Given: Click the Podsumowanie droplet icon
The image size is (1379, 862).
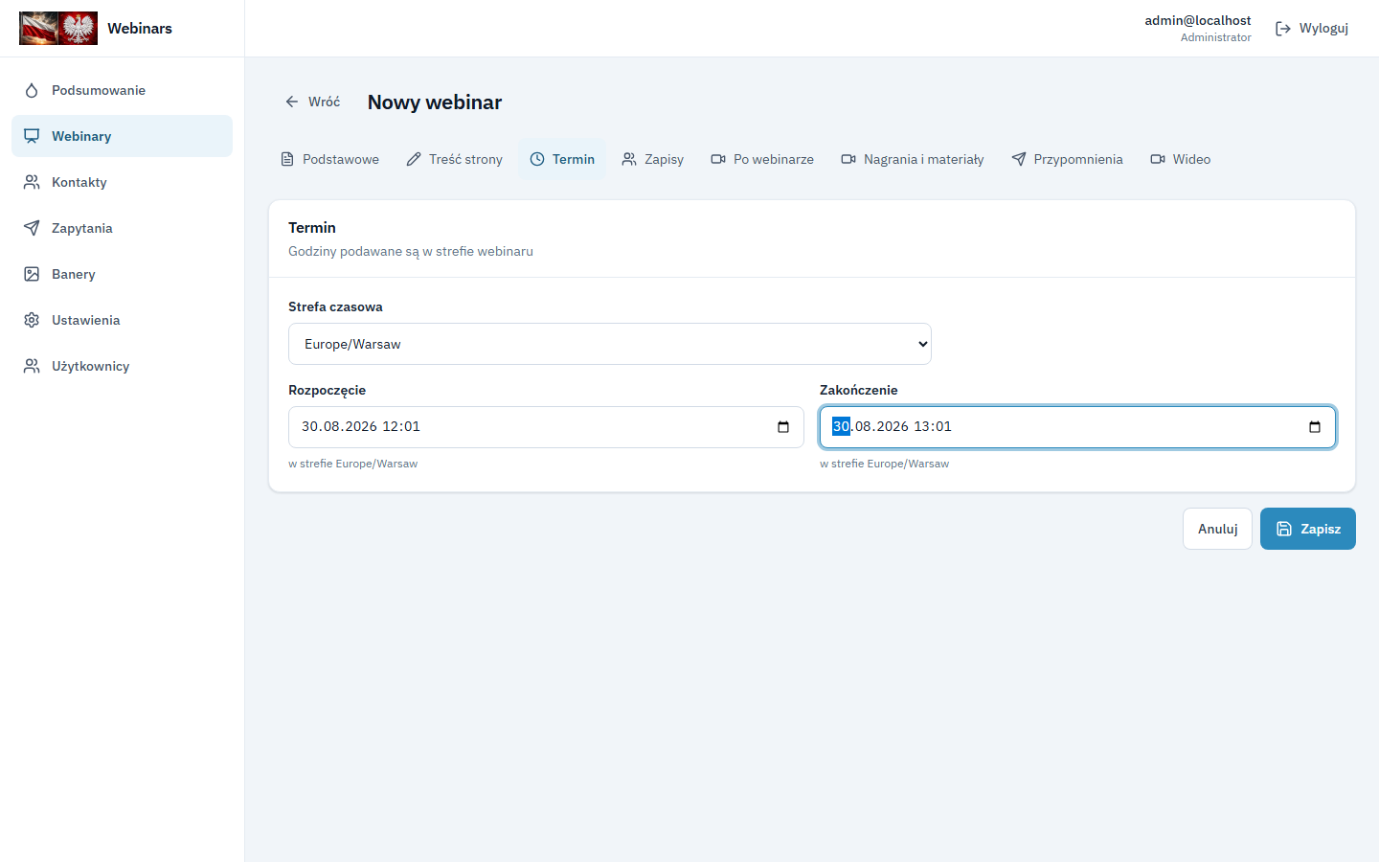Looking at the screenshot, I should (x=32, y=90).
